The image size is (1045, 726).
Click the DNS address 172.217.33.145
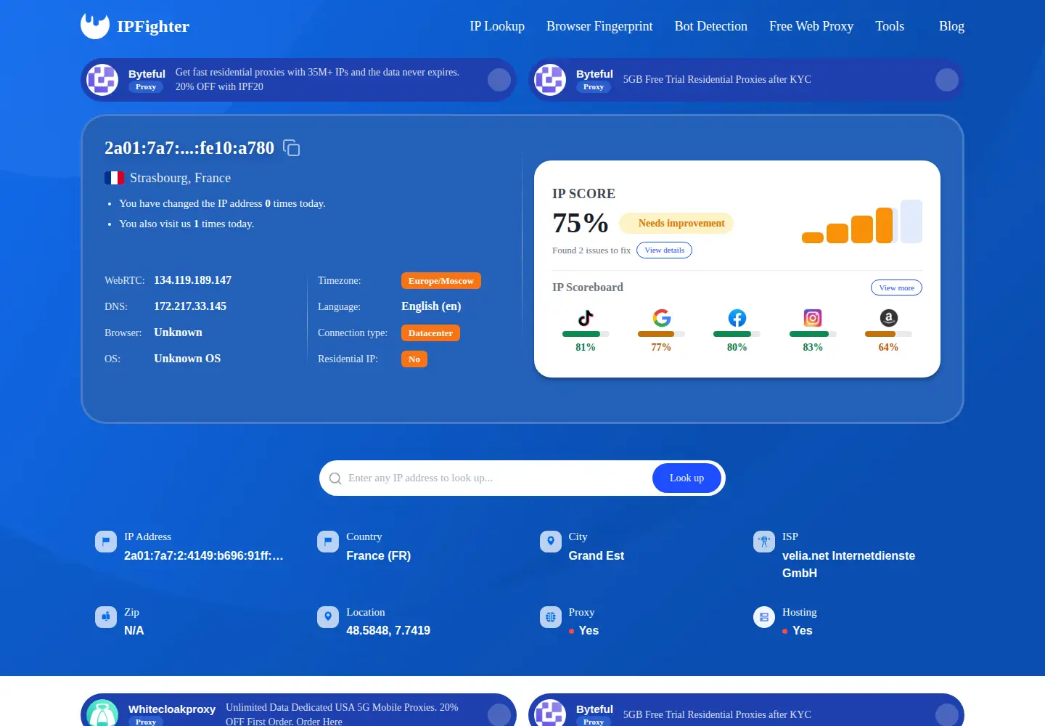tap(190, 306)
